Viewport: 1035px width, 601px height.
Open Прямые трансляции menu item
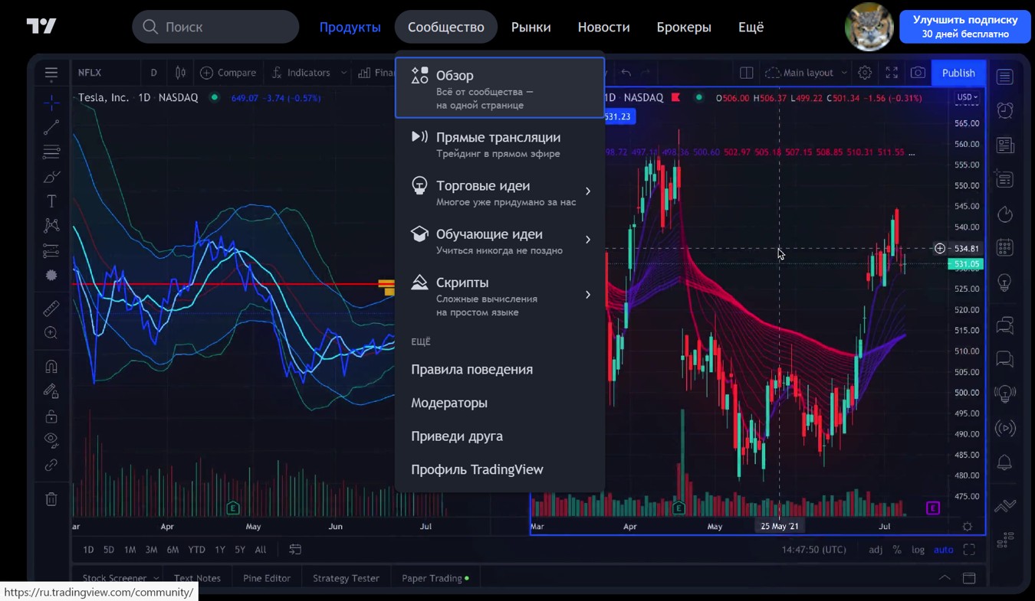[x=500, y=144]
